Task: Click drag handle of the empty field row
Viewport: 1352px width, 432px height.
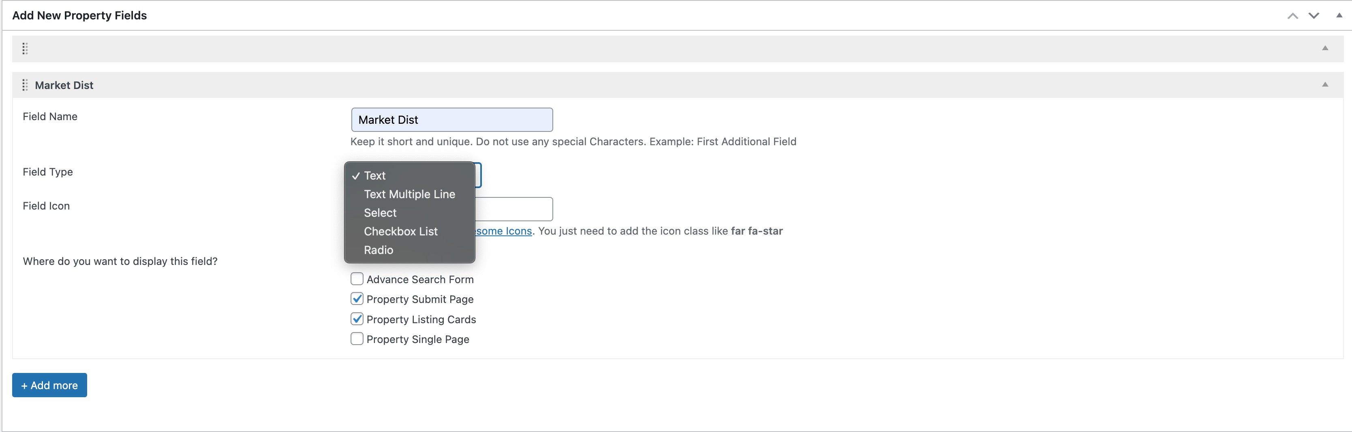Action: pyautogui.click(x=25, y=49)
